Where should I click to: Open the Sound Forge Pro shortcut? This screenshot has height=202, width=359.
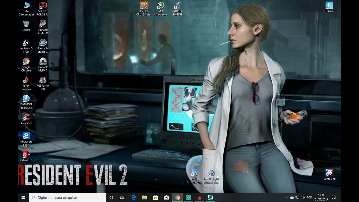tap(43, 9)
